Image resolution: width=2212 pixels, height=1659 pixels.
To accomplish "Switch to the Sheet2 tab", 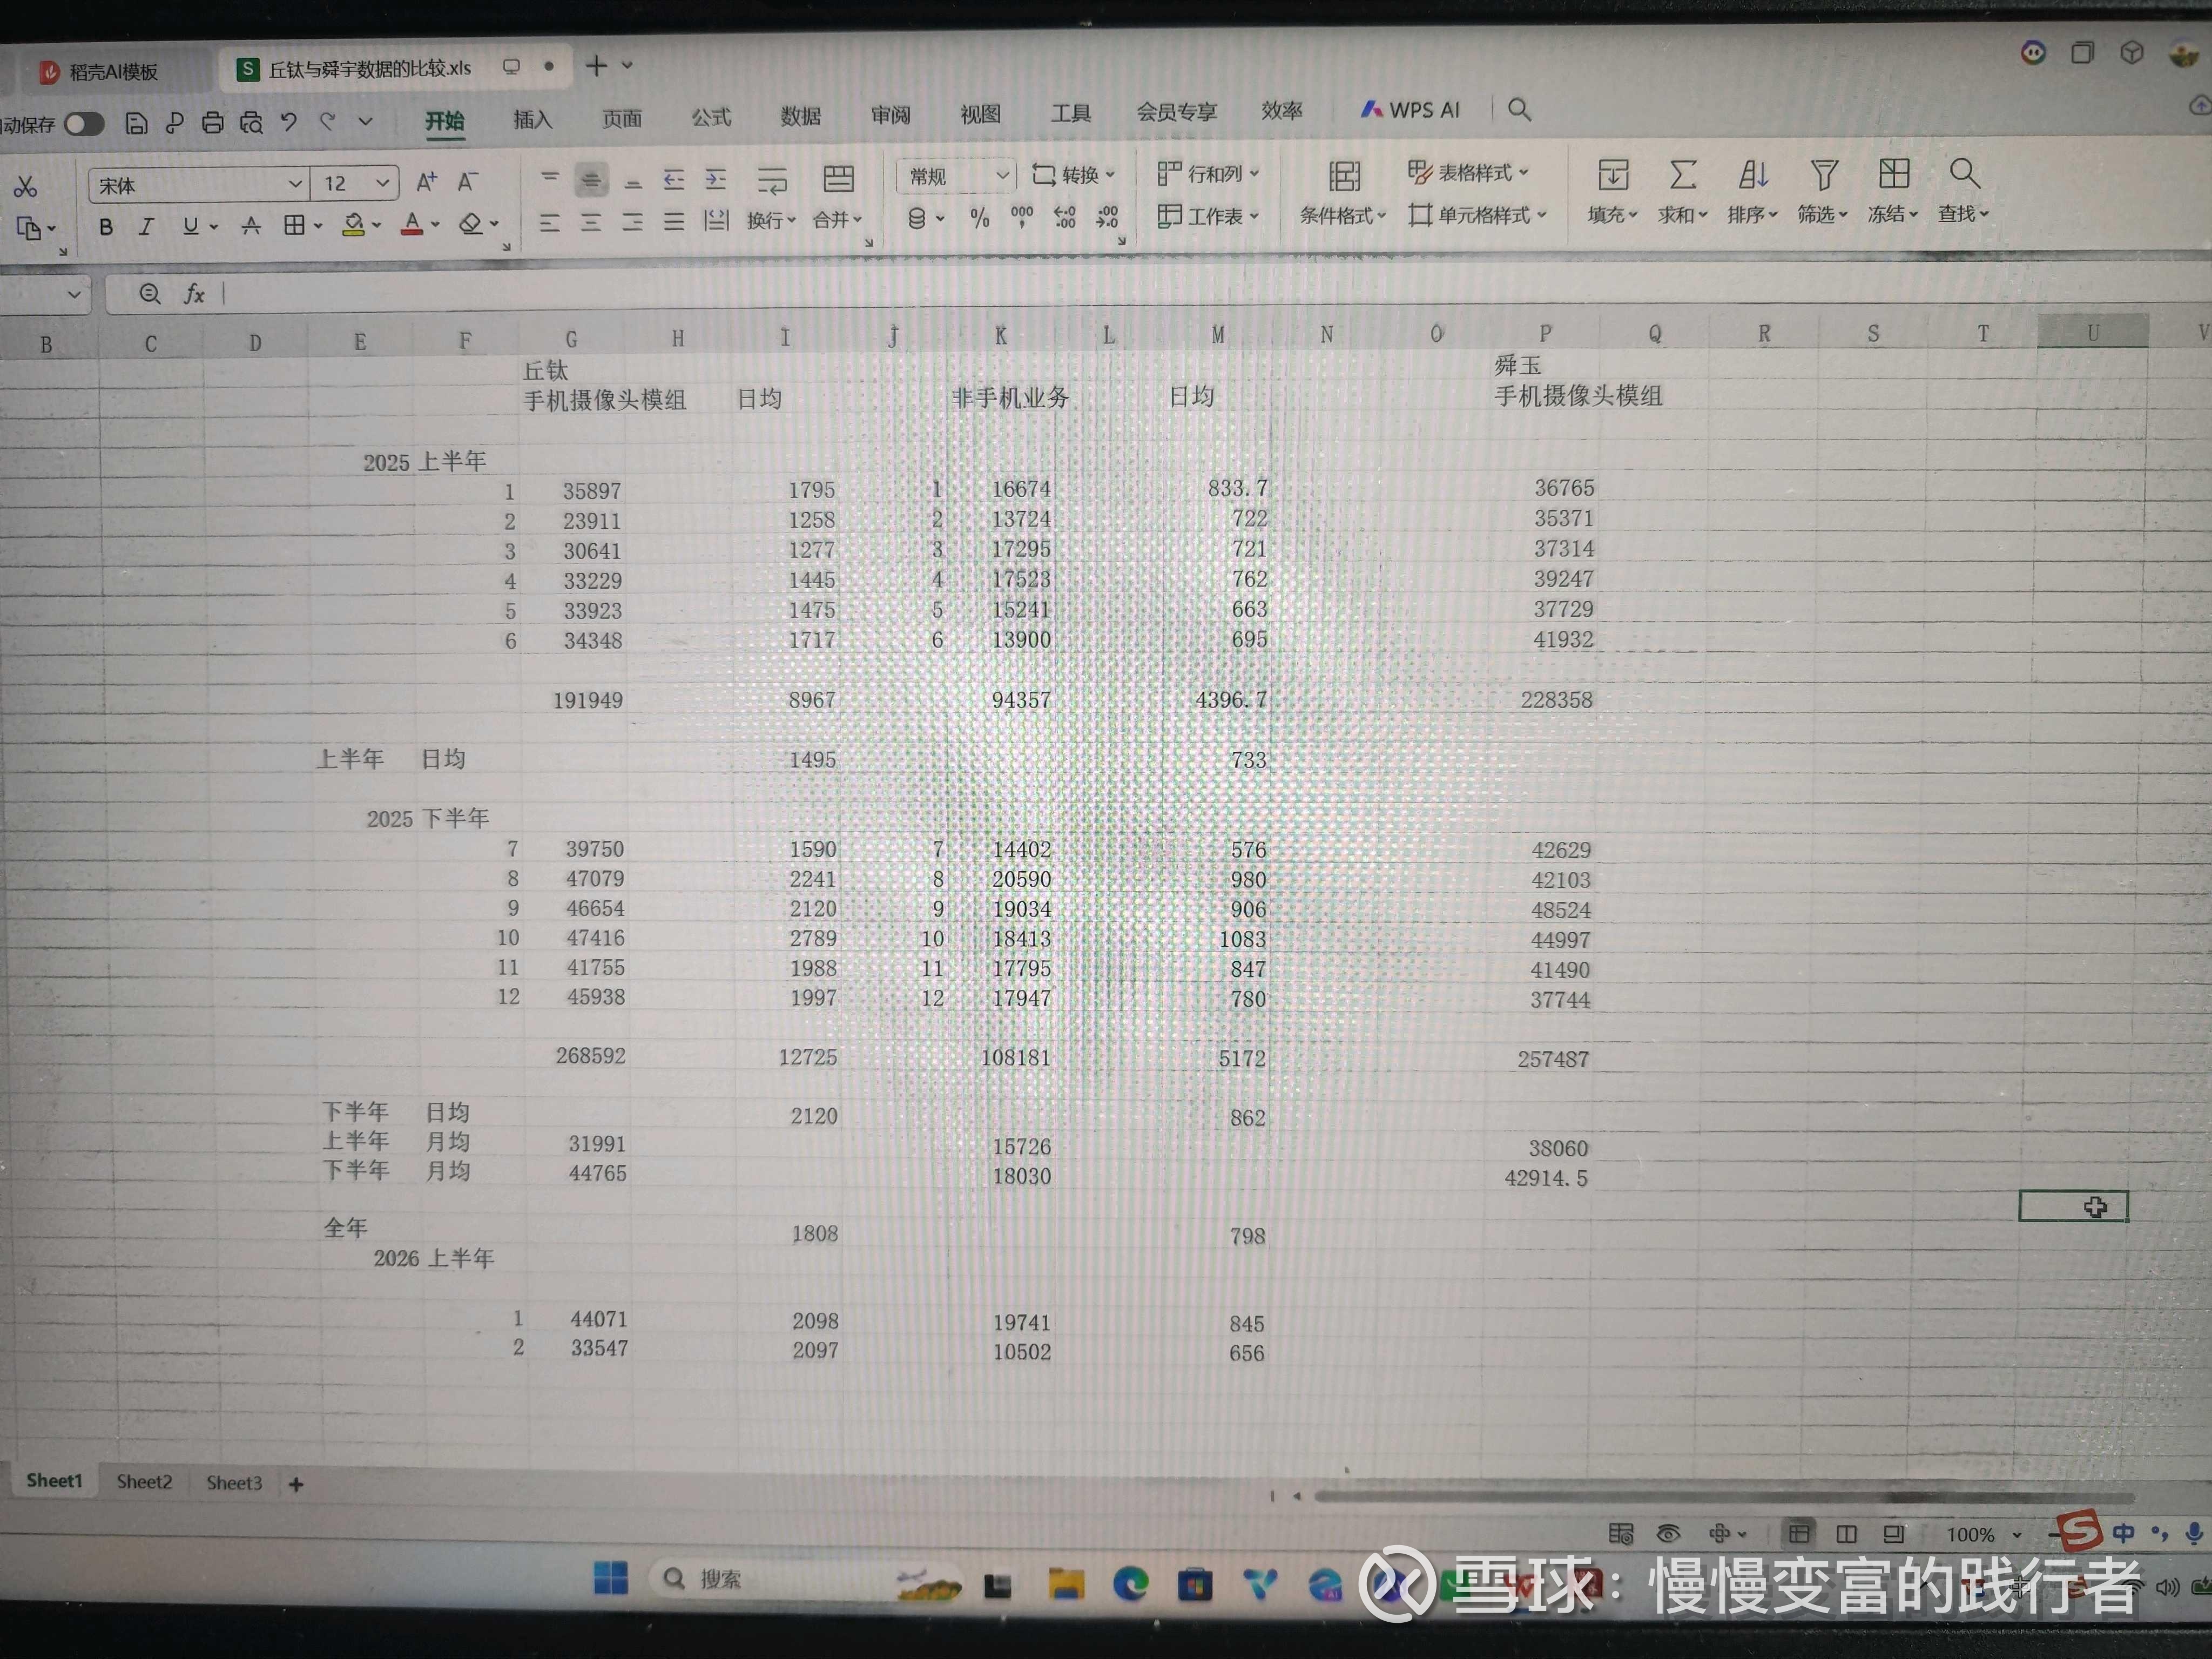I will pyautogui.click(x=144, y=1482).
